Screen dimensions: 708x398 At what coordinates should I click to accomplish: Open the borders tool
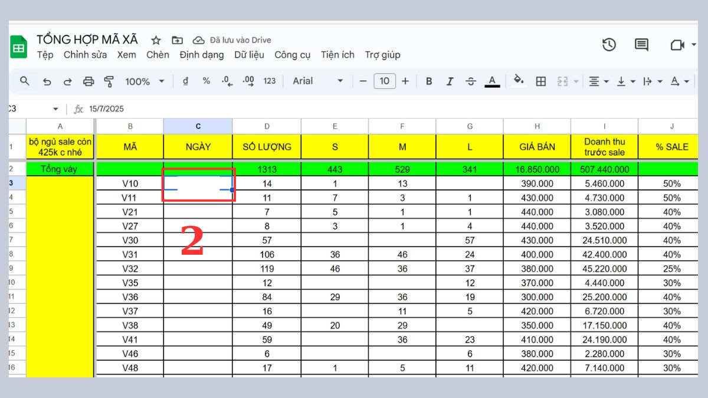(540, 81)
